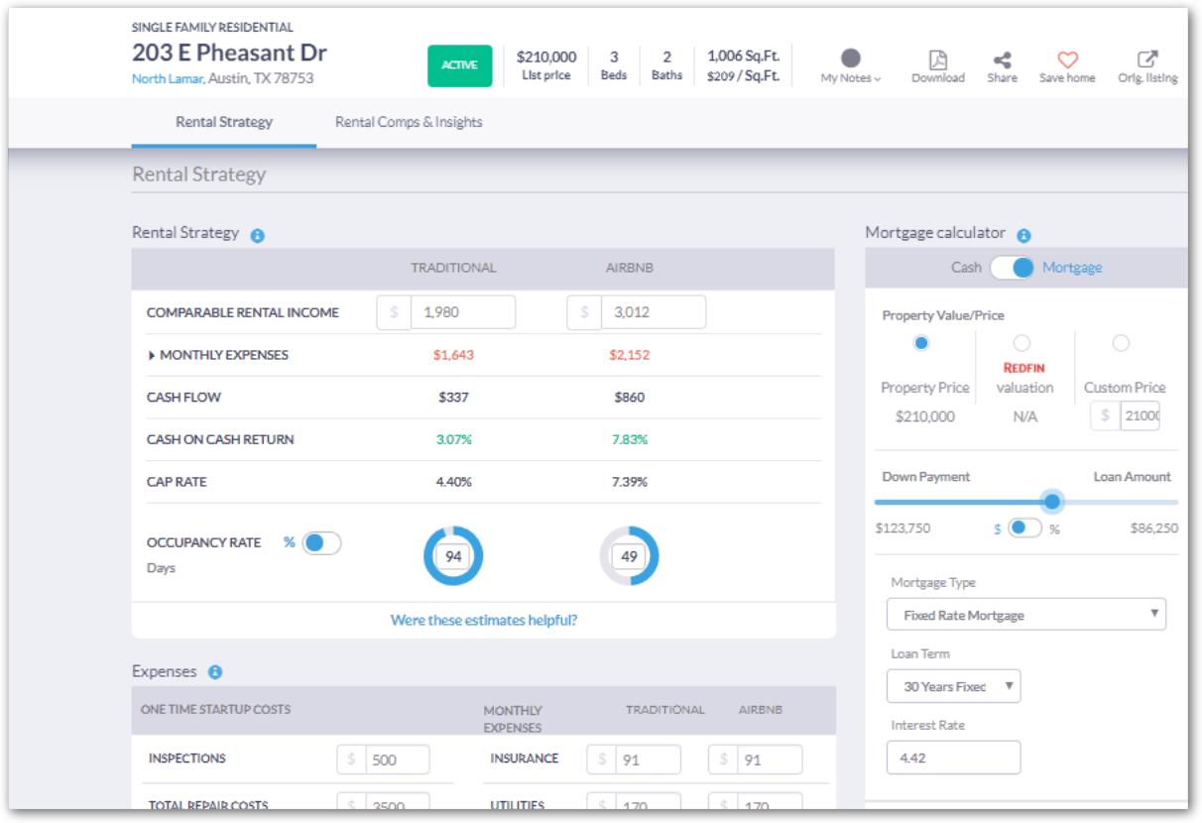Click info icon next to Expenses heading
The width and height of the screenshot is (1202, 823).
215,672
